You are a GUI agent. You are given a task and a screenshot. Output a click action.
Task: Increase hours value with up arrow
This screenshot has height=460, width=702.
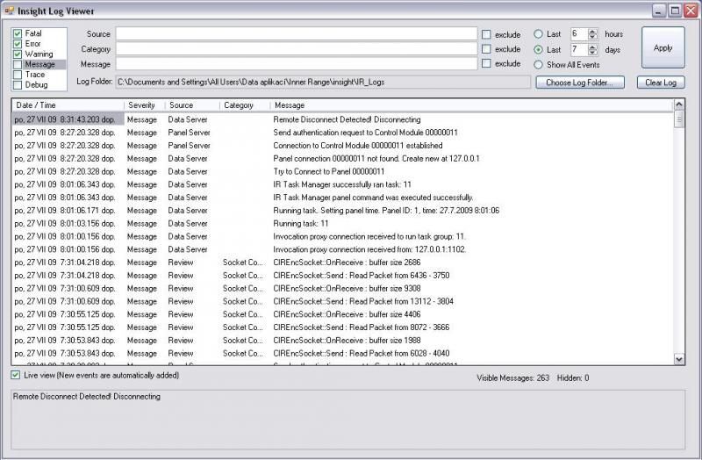pos(592,31)
